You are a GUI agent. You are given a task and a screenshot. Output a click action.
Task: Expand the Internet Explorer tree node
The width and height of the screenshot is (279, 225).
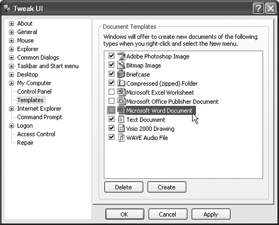click(11, 109)
